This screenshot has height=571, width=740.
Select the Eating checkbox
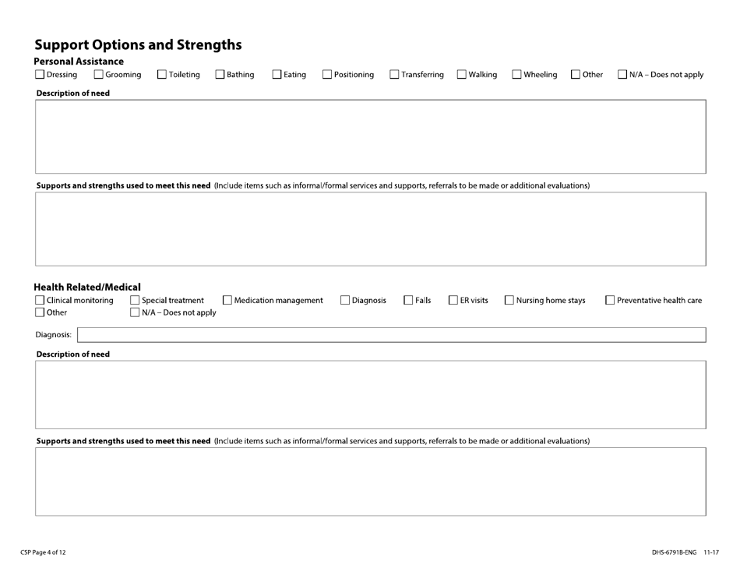click(x=276, y=74)
